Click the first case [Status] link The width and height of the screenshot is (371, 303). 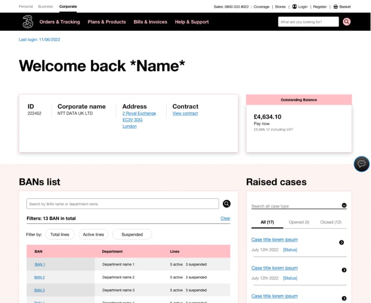click(x=290, y=250)
